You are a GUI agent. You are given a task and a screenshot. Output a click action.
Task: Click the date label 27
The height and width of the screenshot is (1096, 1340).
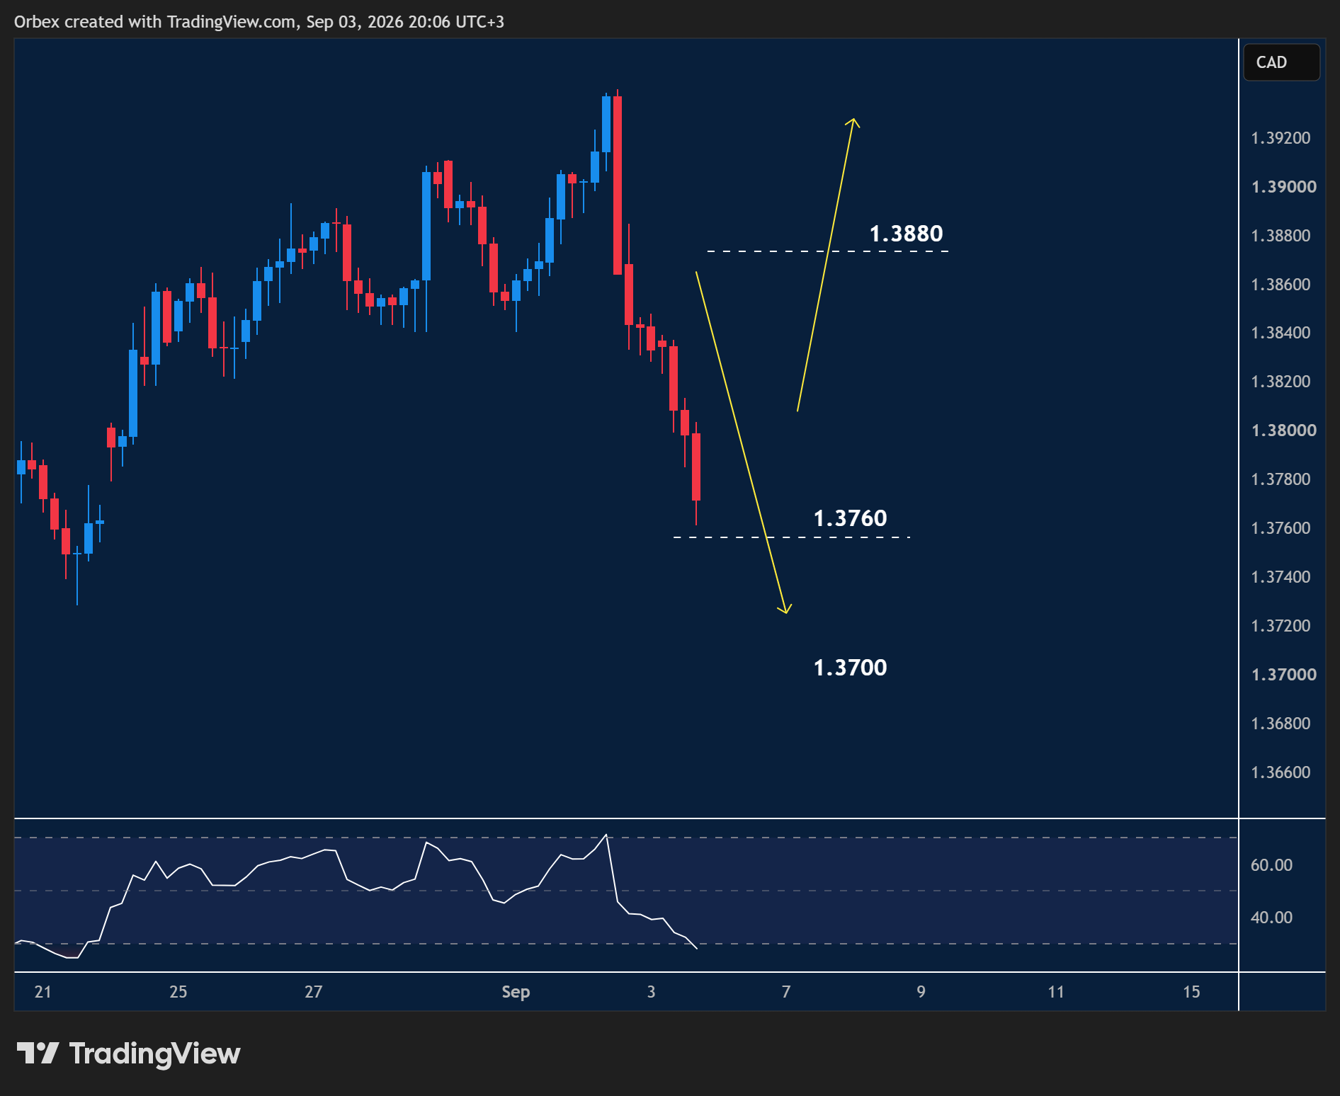click(314, 992)
